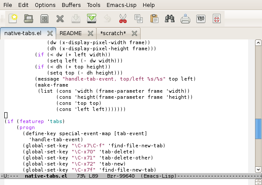Open the Edit menu

24,5
